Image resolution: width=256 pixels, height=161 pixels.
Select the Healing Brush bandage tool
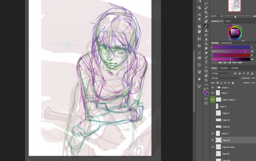pyautogui.click(x=206, y=22)
